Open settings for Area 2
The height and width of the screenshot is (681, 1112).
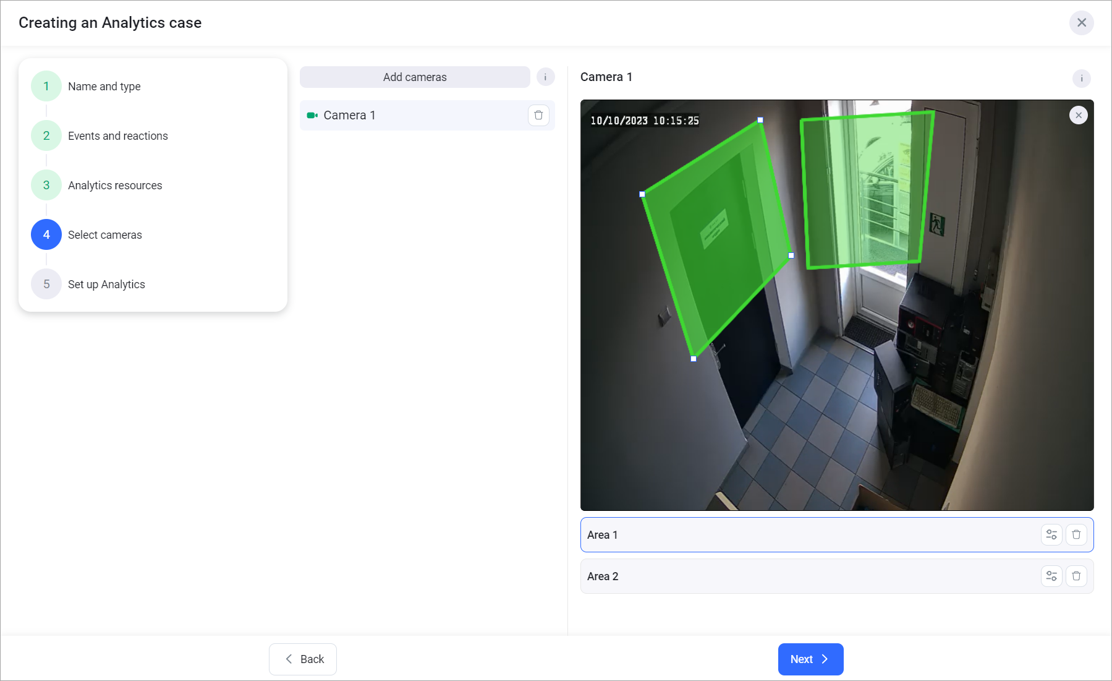point(1051,576)
